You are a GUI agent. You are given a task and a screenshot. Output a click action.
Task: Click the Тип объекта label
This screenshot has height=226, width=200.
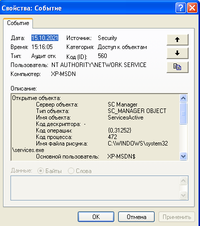(x=52, y=111)
